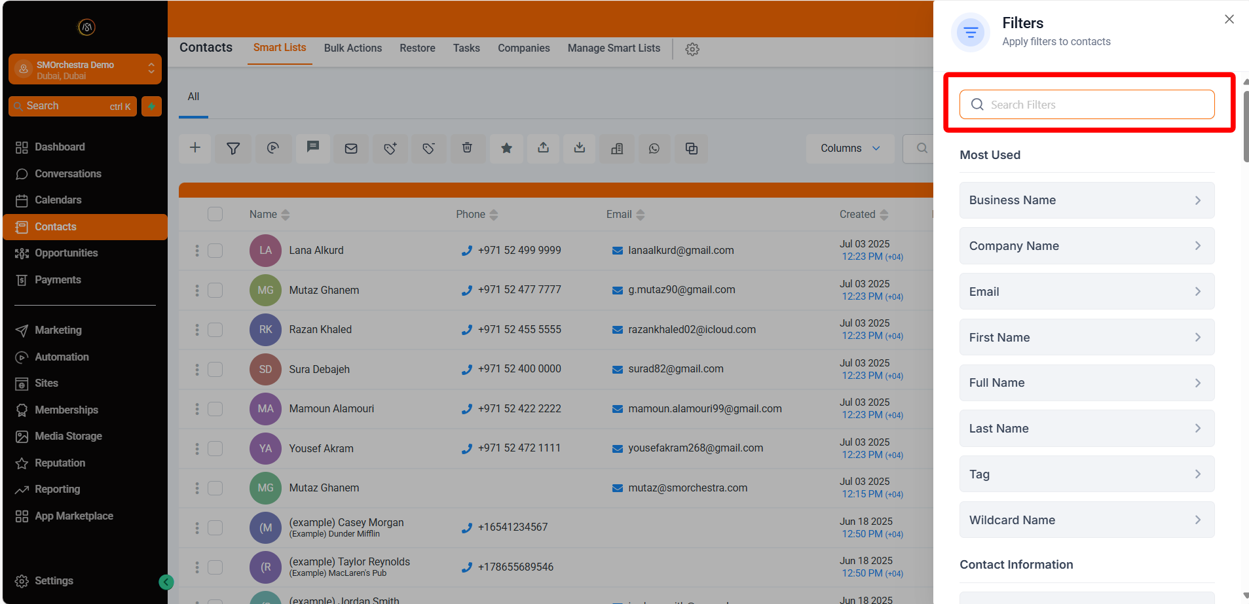Check the select-all checkbox in table header
Screen dimensions: 1249x604
click(x=215, y=214)
